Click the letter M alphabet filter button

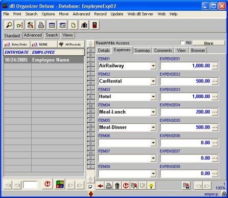click(x=90, y=106)
